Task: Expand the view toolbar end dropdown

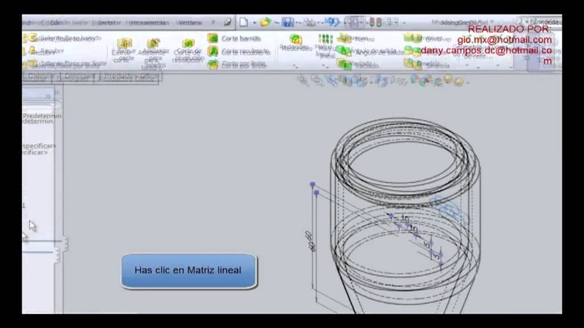Action: pos(468,82)
